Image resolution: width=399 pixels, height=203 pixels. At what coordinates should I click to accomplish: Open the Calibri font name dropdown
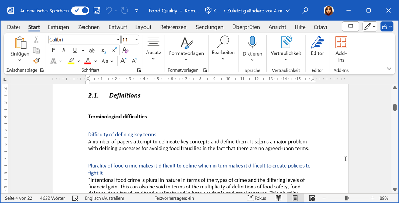tap(118, 40)
